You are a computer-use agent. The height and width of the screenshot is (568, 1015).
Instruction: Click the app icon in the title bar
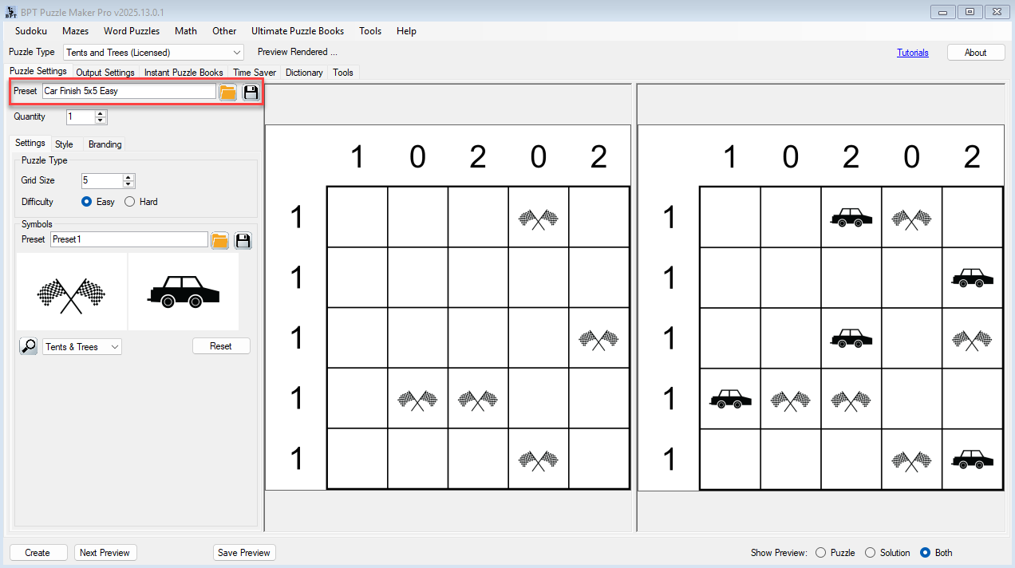click(x=11, y=12)
